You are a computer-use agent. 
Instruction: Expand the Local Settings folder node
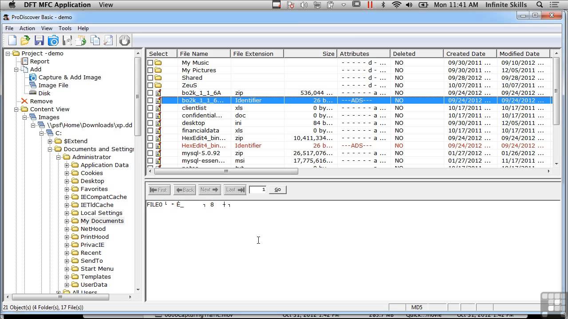click(x=67, y=213)
